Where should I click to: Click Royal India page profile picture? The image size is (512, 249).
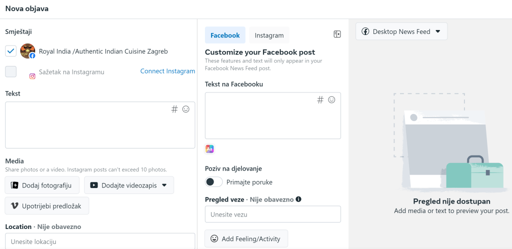[x=27, y=51]
